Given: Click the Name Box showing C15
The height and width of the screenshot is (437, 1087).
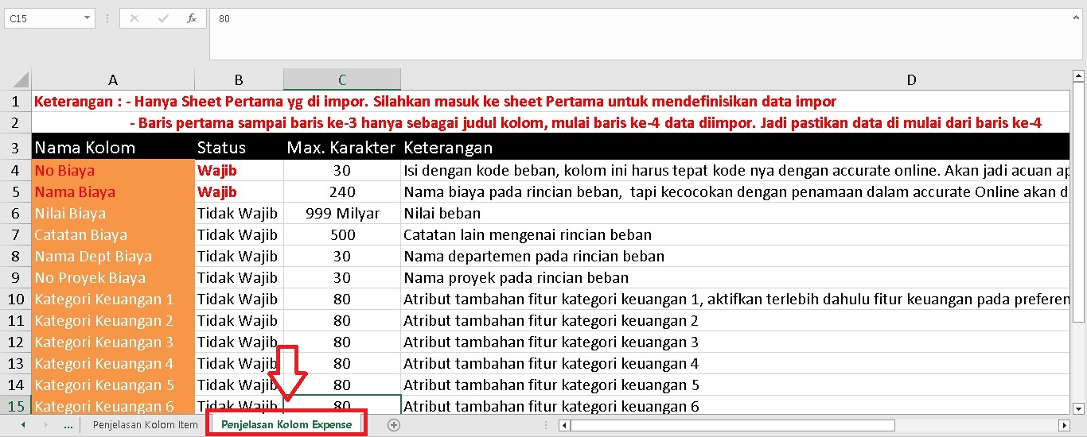Looking at the screenshot, I should click(41, 18).
